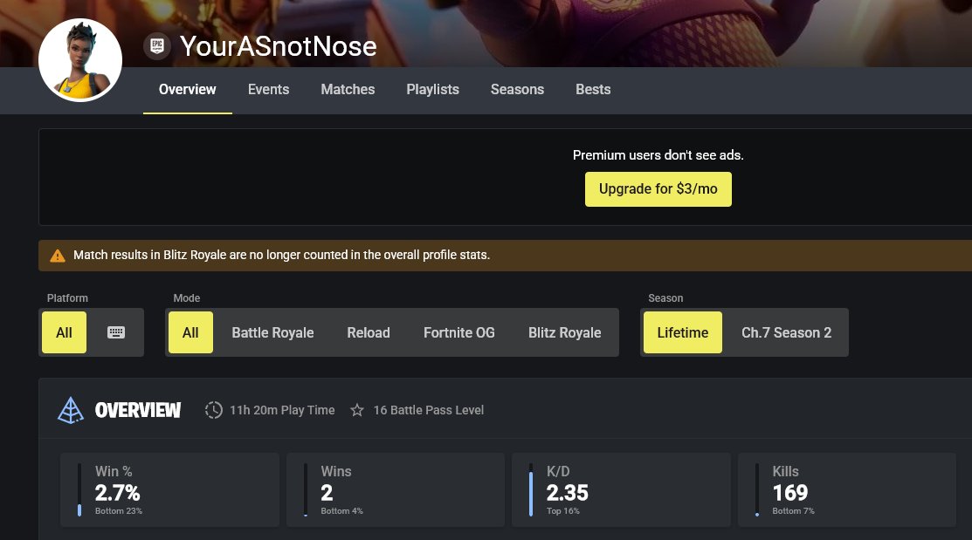972x540 pixels.
Task: Click the Blitz Royale notice message
Action: point(281,255)
